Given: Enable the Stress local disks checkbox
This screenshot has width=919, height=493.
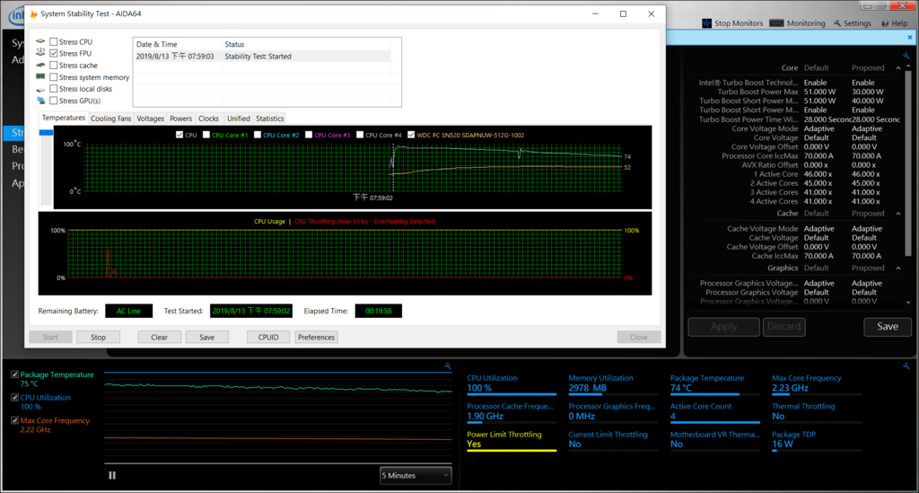Looking at the screenshot, I should click(53, 89).
